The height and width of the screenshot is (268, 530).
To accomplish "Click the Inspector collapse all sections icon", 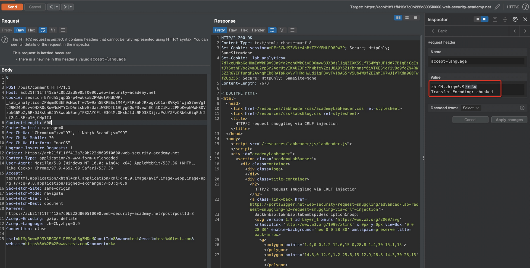I will coord(505,19).
